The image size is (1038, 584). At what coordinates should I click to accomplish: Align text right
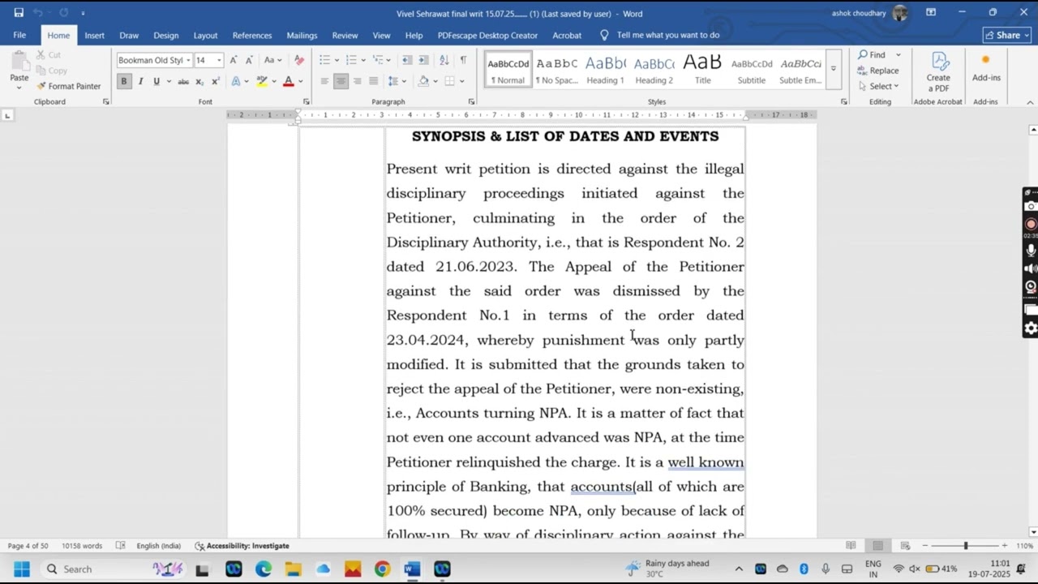(357, 81)
